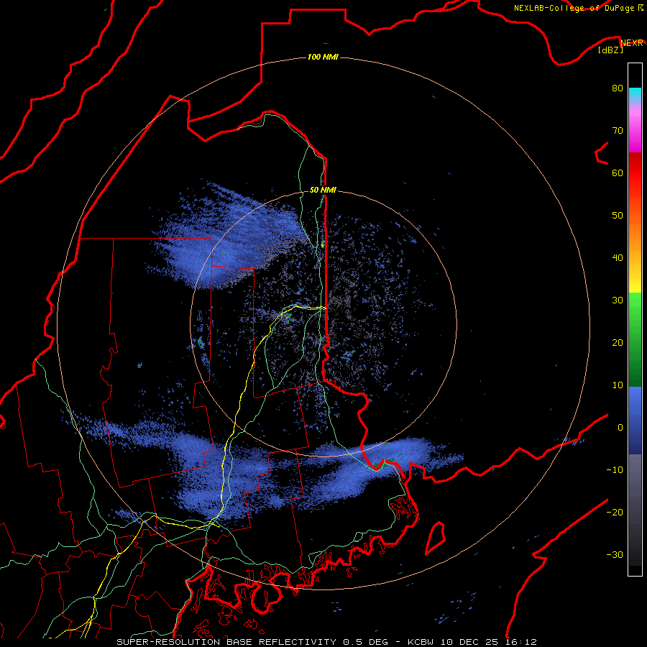Screen dimensions: 647x647
Task: Click the 0 value on the dBZ scale
Action: tap(620, 428)
